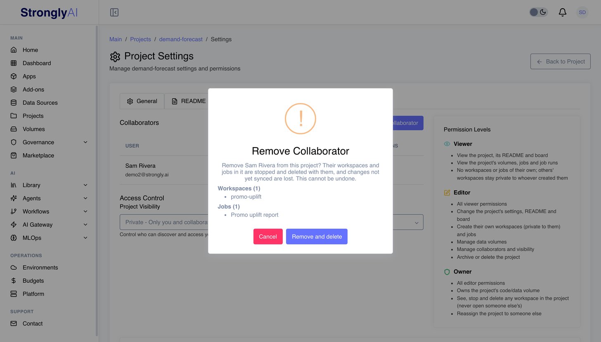
Task: Click the Add-ons layers icon
Action: pyautogui.click(x=14, y=89)
